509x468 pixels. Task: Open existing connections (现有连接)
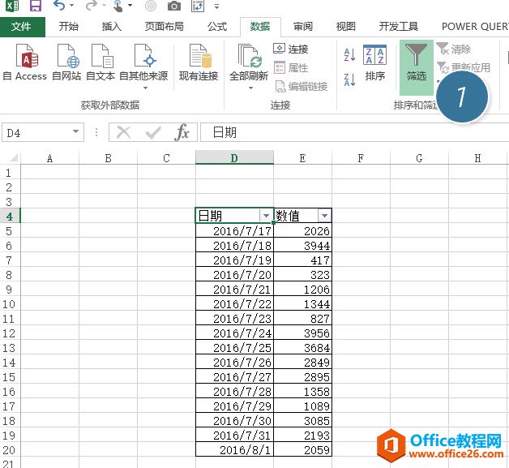point(199,62)
